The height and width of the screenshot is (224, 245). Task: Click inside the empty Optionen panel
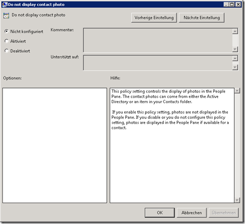coord(55,145)
